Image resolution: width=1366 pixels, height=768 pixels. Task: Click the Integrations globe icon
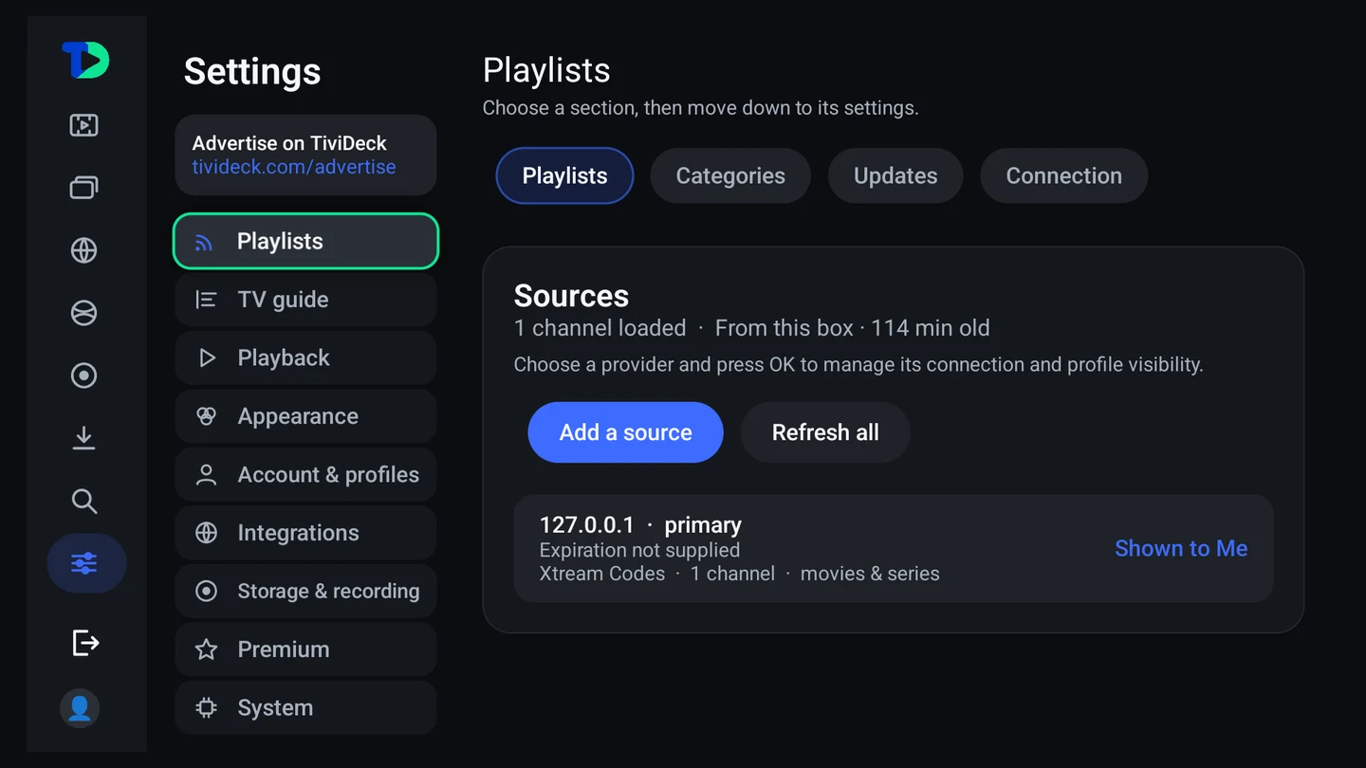click(206, 533)
